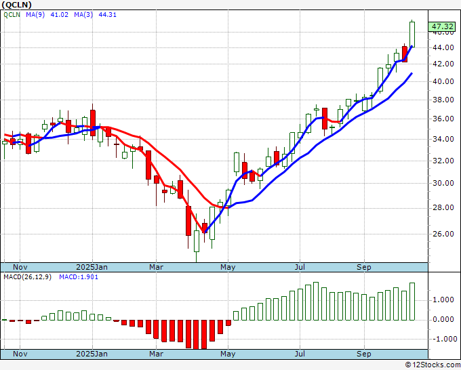This screenshot has height=370, width=461.
Task: Click the rightmost green MACD histogram bar
Action: 412,302
